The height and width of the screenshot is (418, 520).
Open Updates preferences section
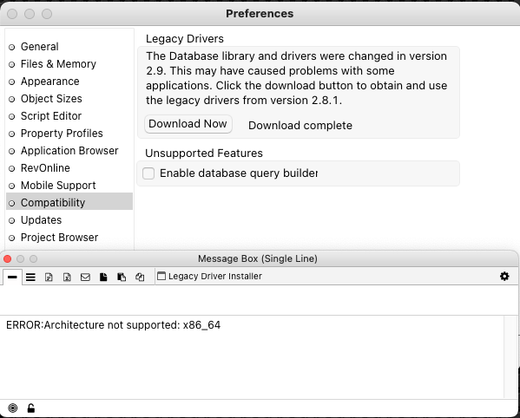tap(41, 220)
